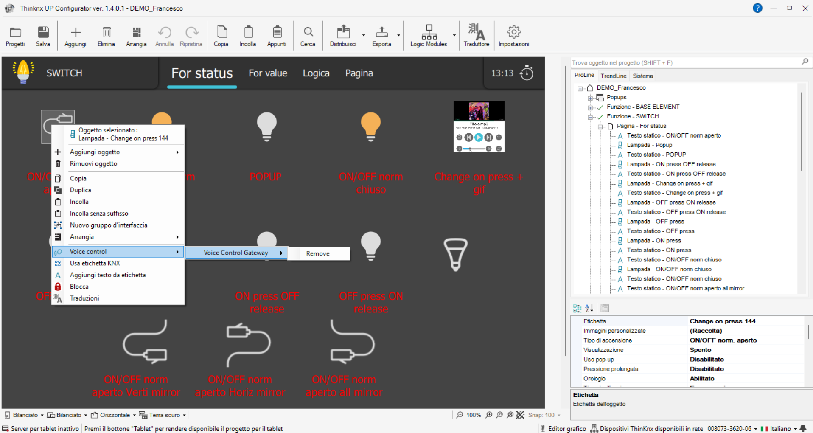Open the For value page tab

(x=268, y=73)
